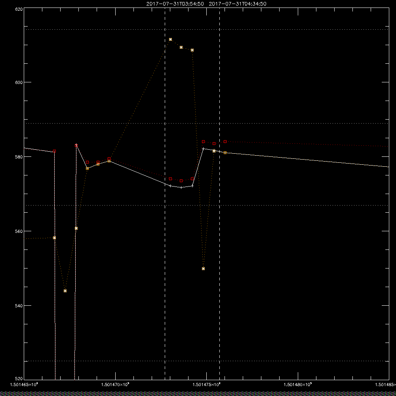Image resolution: width=396 pixels, height=396 pixels.
Task: Click the right vertical dashed line
Action: tap(219, 194)
